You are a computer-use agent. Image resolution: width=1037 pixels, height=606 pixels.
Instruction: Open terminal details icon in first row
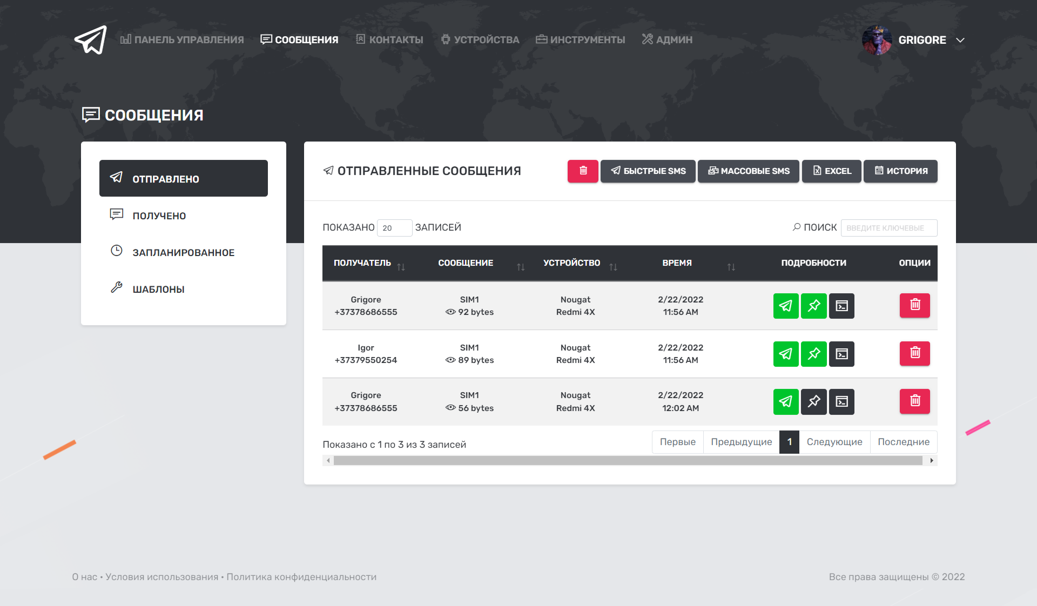(841, 306)
